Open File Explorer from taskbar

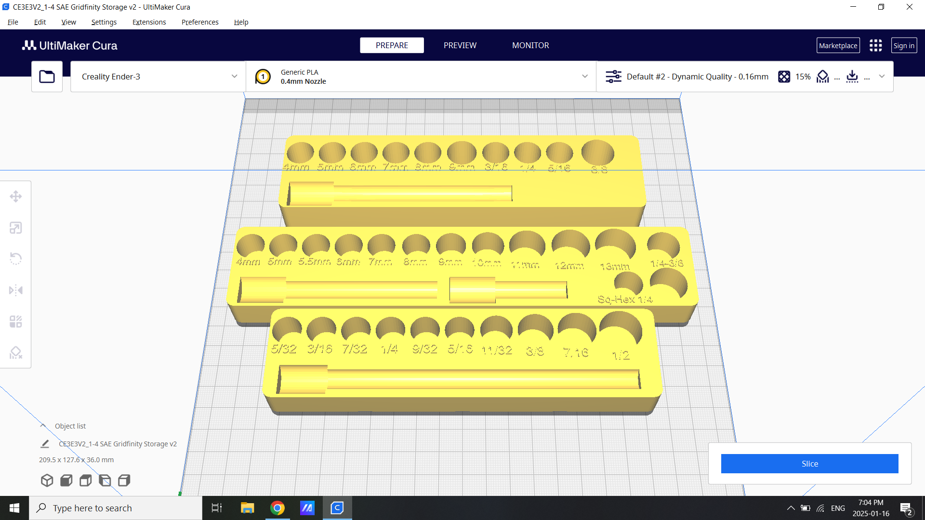click(x=247, y=508)
